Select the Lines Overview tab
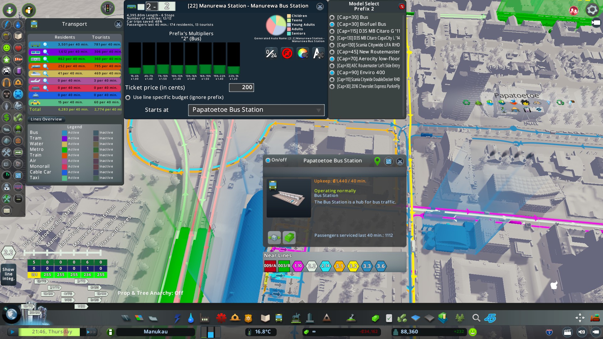The image size is (603, 339). pos(46,119)
